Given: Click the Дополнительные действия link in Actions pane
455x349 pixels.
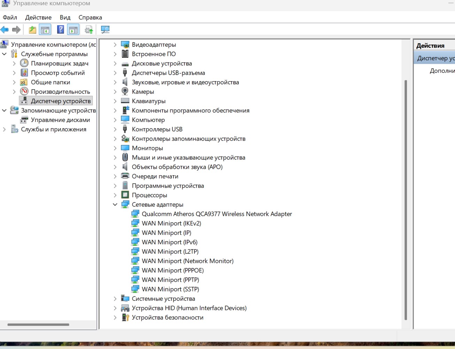Looking at the screenshot, I should pos(442,71).
